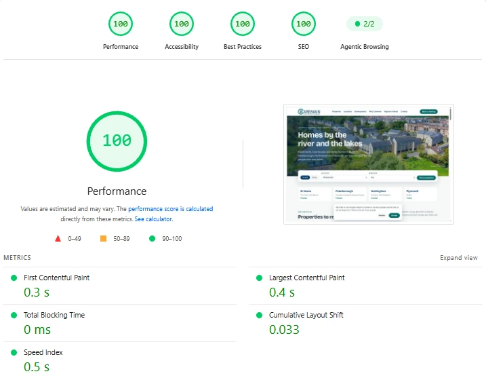Click the green dot beside First Contentful Paint

[14, 278]
